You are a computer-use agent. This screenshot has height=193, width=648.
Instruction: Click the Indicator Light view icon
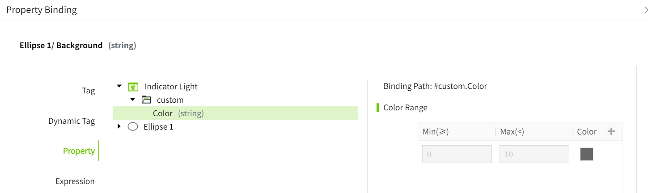pyautogui.click(x=133, y=87)
